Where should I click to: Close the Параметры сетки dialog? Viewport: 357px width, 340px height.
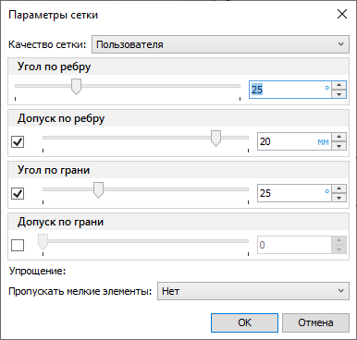pyautogui.click(x=342, y=14)
